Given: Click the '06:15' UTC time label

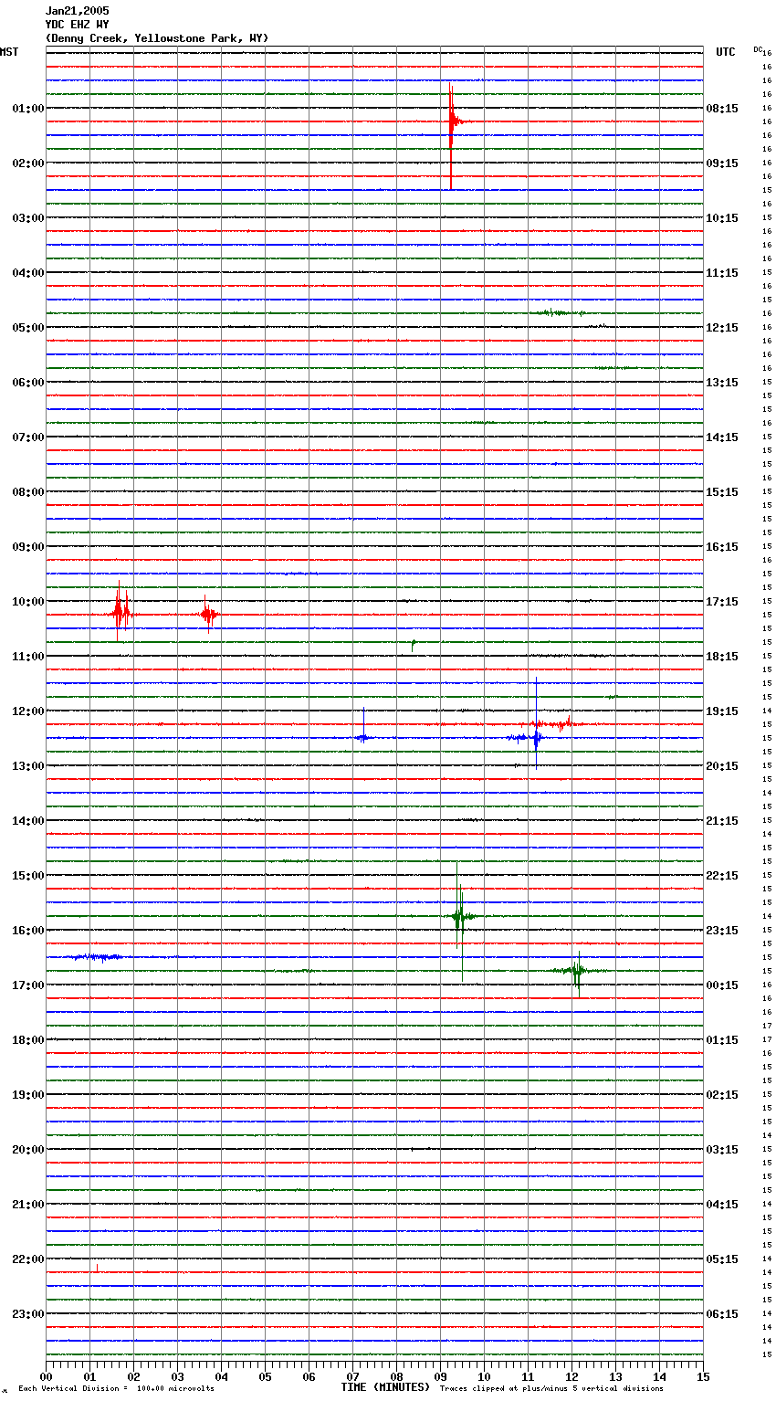Looking at the screenshot, I should (x=722, y=1314).
